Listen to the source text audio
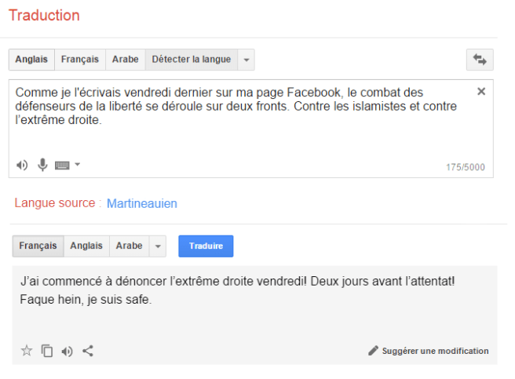The width and height of the screenshot is (515, 379). tap(22, 165)
